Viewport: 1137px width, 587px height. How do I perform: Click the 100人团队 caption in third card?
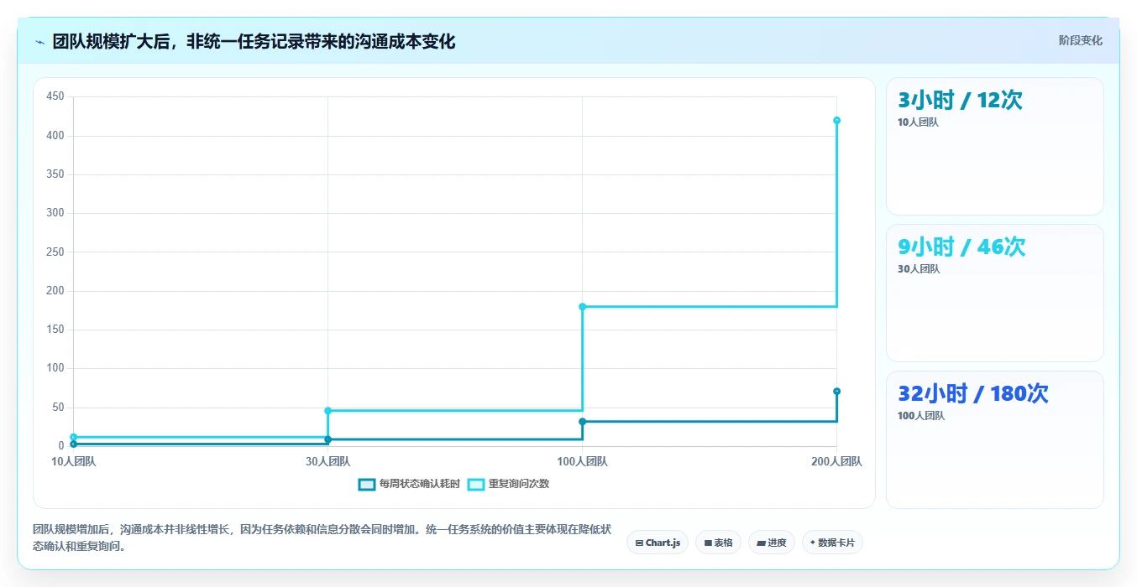click(921, 416)
